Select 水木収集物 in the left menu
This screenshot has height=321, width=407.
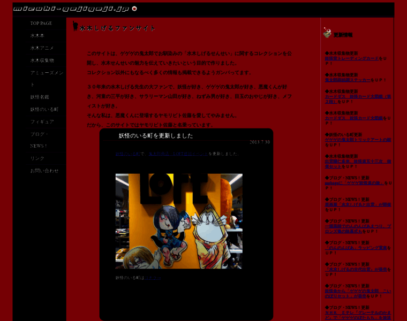42,60
